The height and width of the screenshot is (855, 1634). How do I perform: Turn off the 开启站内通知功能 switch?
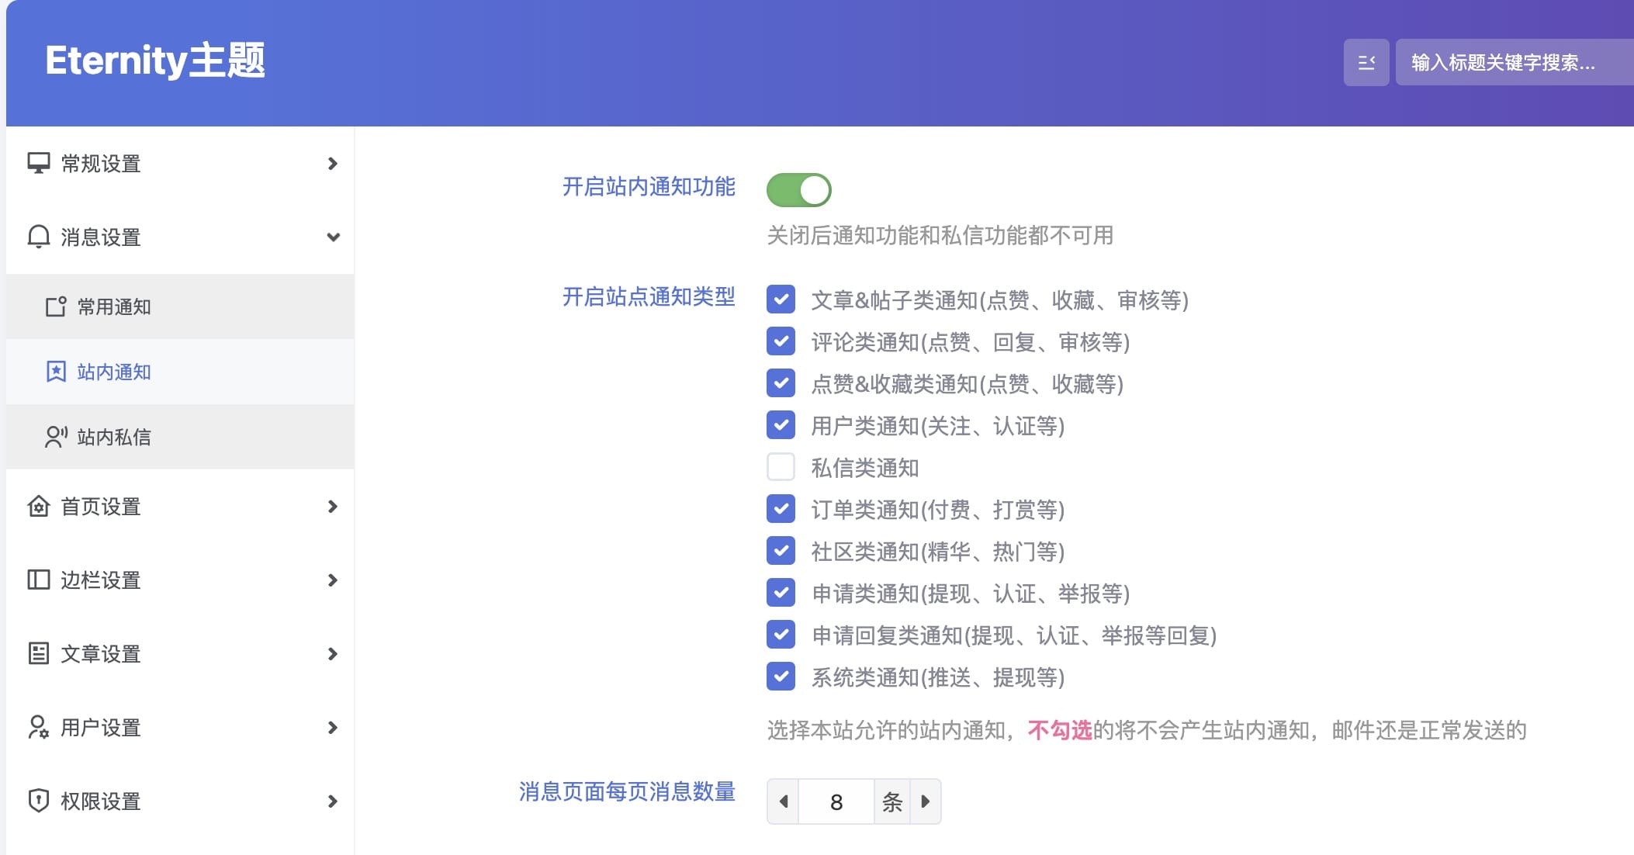coord(798,190)
